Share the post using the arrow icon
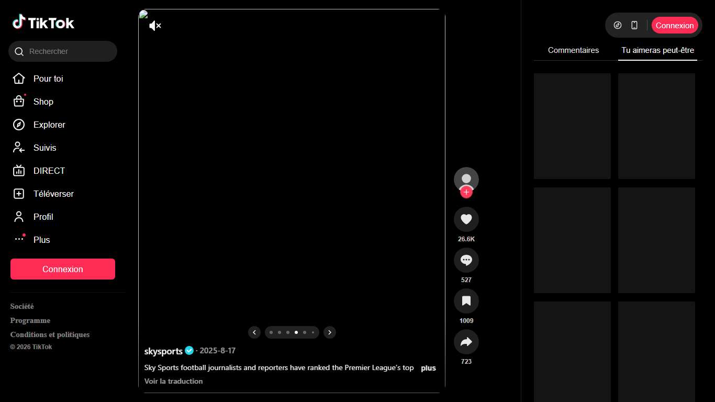The image size is (715, 402). 466,342
